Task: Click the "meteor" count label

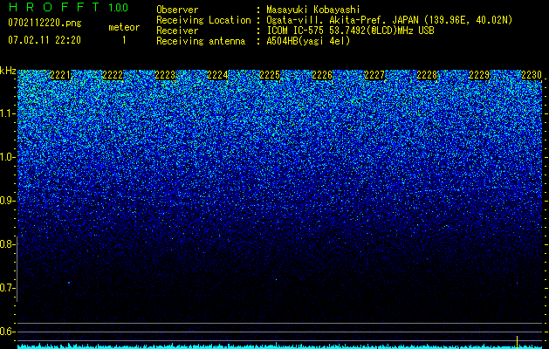Action: pos(124,27)
